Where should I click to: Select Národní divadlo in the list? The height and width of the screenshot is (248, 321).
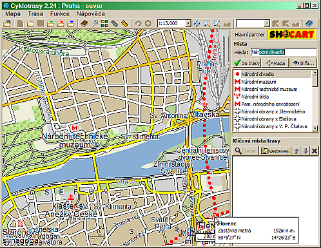point(273,74)
